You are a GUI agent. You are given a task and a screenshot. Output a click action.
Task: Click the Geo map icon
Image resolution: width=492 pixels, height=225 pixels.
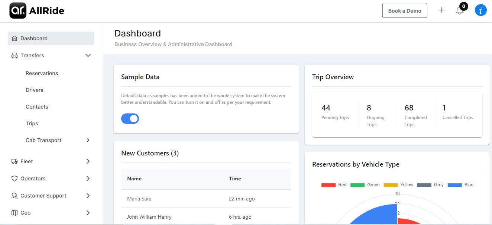click(x=14, y=213)
